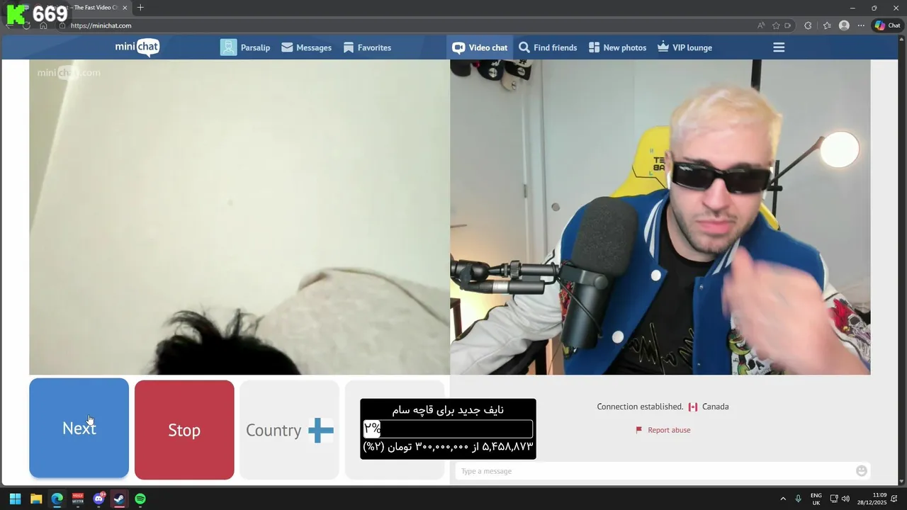The image size is (907, 510).
Task: Click the donation goal progress bar
Action: click(448, 429)
